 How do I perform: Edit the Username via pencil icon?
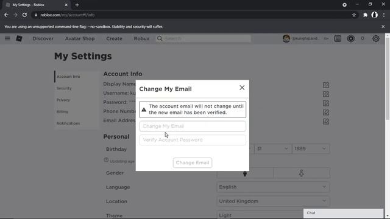pos(326,94)
